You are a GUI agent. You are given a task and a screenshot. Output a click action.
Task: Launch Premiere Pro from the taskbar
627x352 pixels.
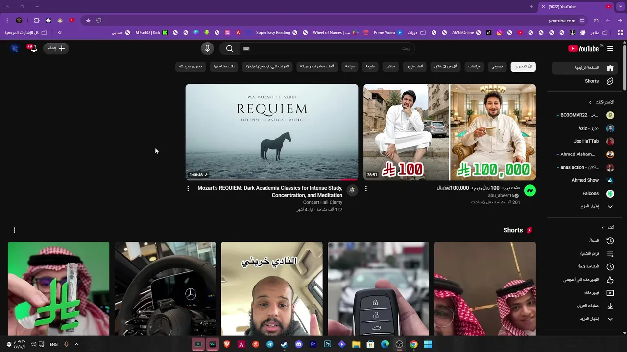(x=313, y=344)
